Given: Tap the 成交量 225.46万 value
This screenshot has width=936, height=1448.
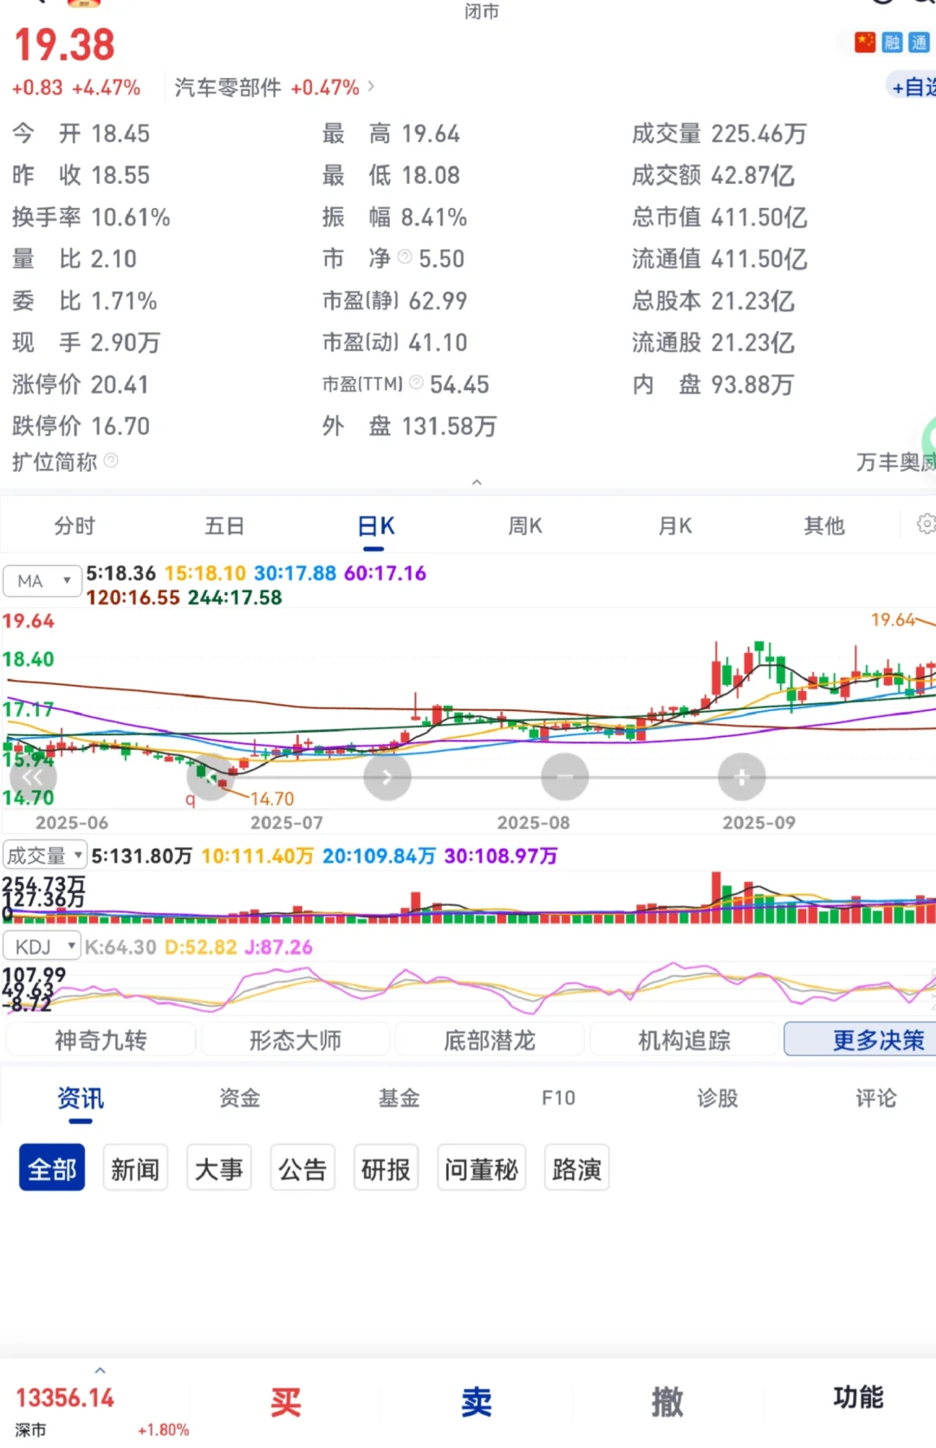Looking at the screenshot, I should [759, 133].
